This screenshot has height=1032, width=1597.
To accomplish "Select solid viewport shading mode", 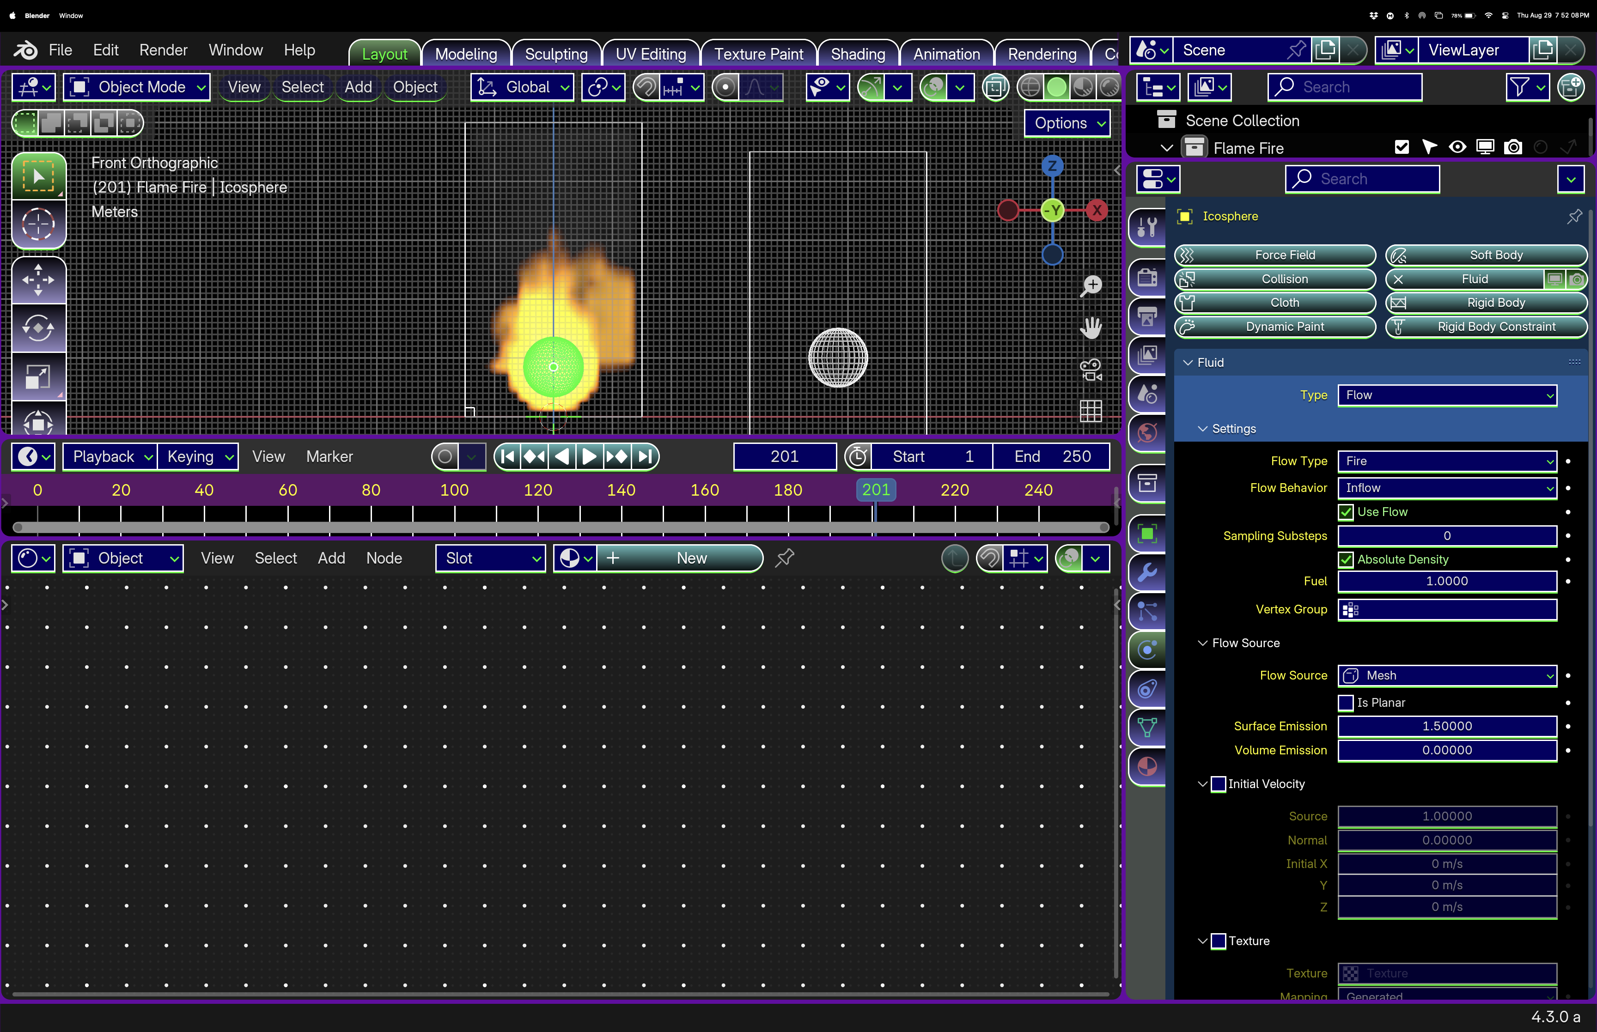I will 1056,87.
